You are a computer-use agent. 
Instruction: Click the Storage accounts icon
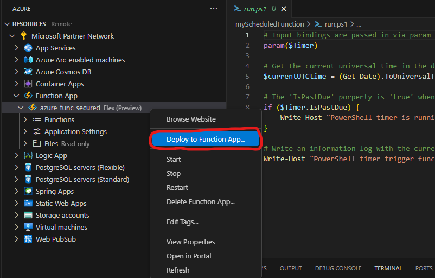click(x=28, y=215)
